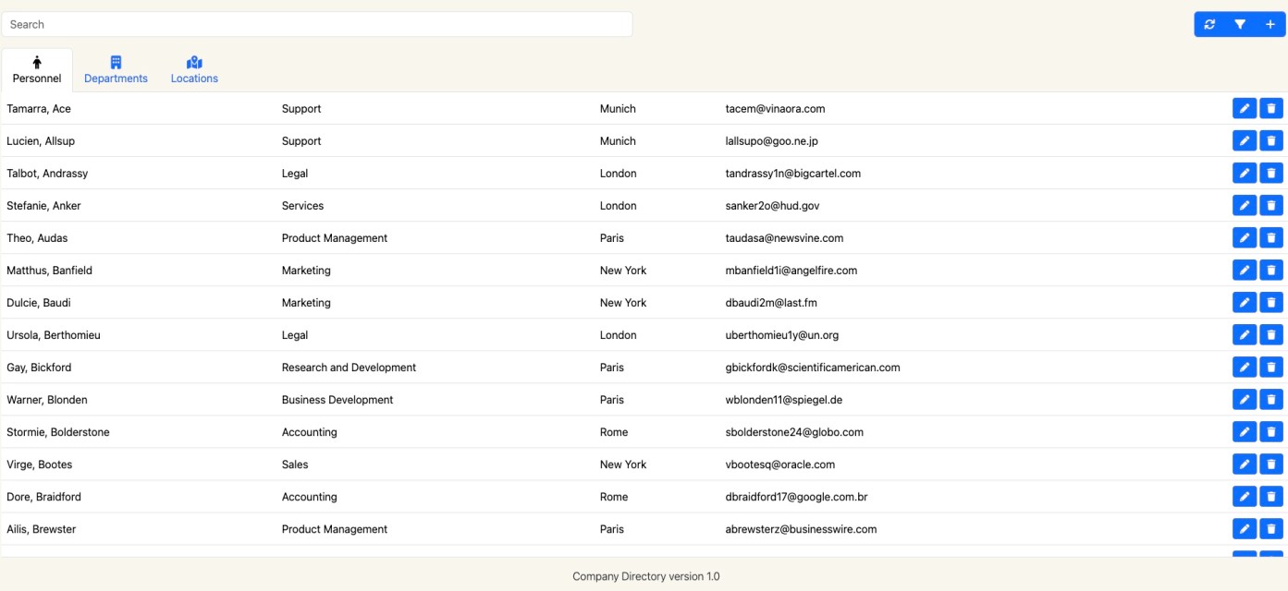
Task: Edit Theo, Audas entry pencil icon
Action: [x=1245, y=238]
